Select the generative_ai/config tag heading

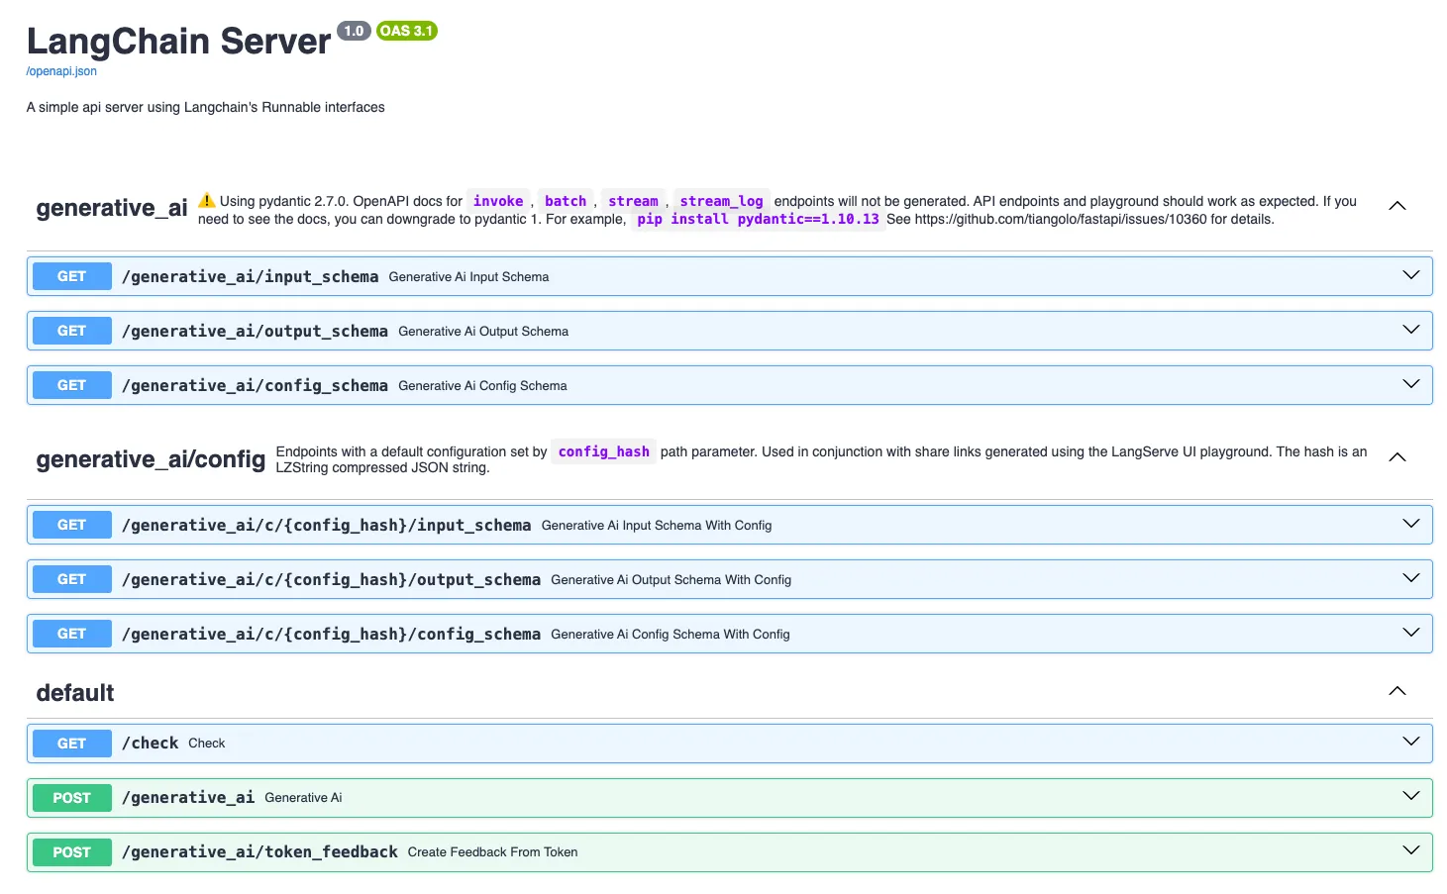tap(151, 459)
